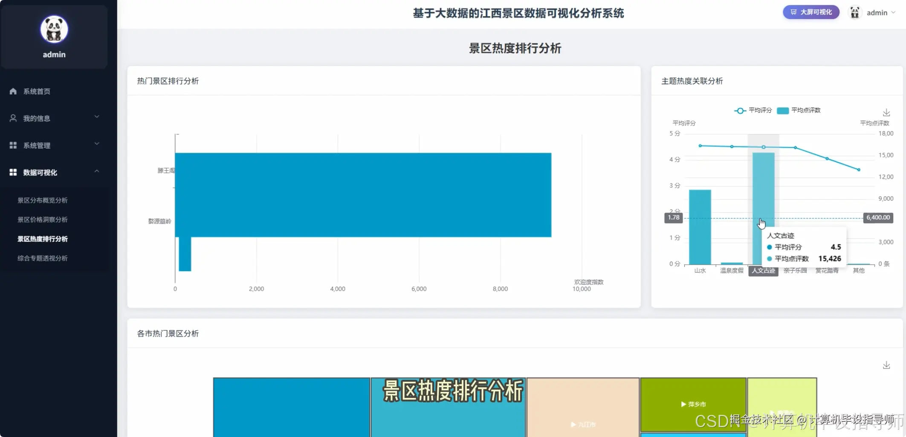Click the 赏花踏青 axis label

(827, 271)
